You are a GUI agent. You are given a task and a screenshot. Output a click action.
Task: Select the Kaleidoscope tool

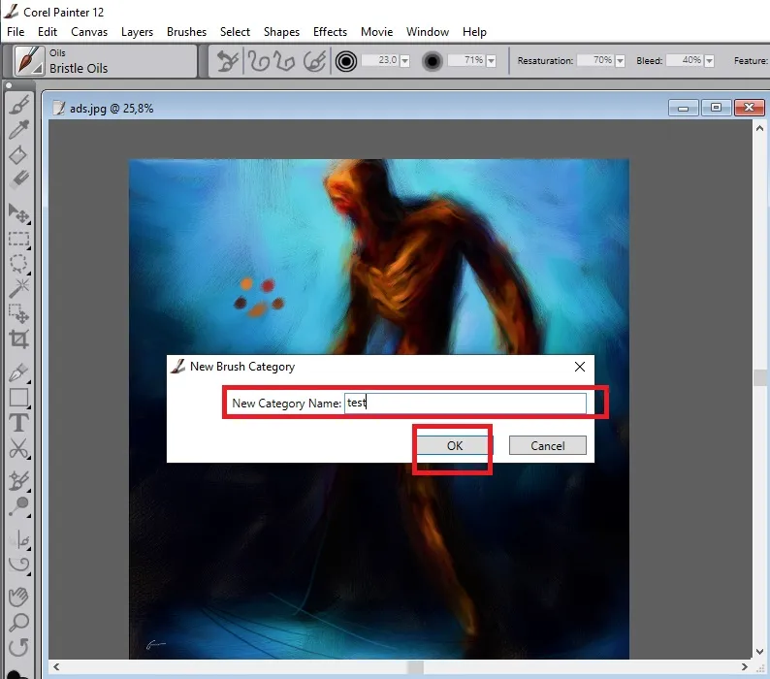tap(19, 565)
